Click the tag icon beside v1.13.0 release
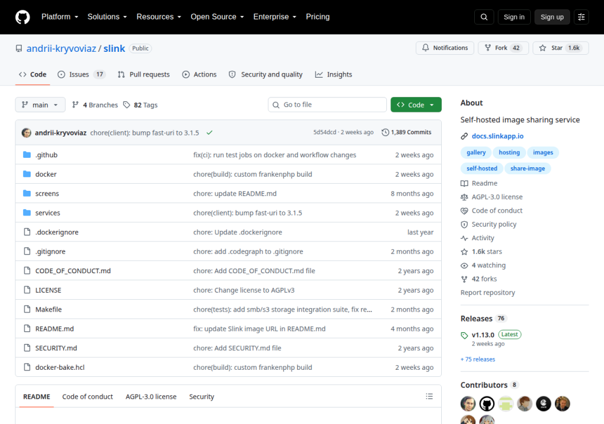The image size is (604, 424). 464,336
